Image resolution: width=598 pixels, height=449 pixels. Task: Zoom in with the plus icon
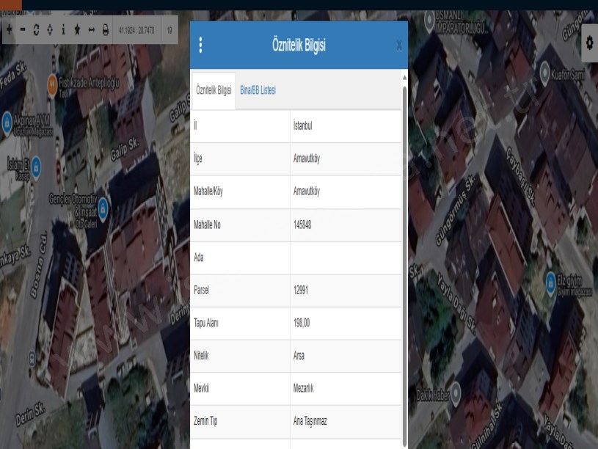(9, 30)
